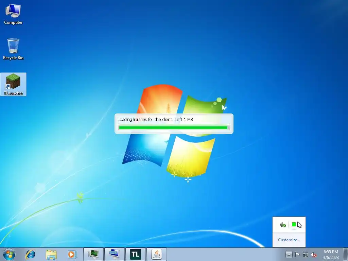Switch to the monitor-icon taskbar app
Image resolution: width=348 pixels, height=261 pixels.
point(93,254)
